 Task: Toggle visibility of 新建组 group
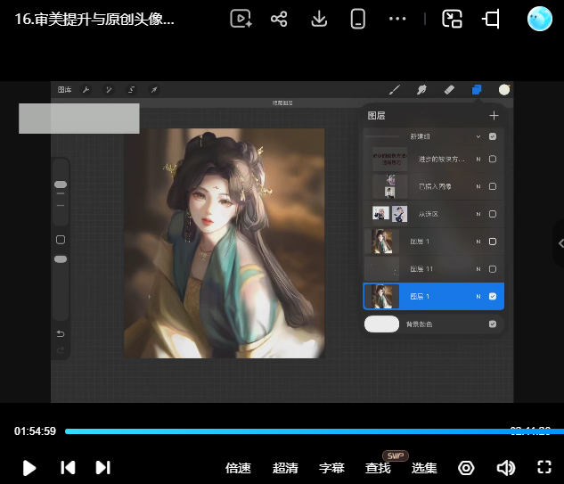coord(493,136)
